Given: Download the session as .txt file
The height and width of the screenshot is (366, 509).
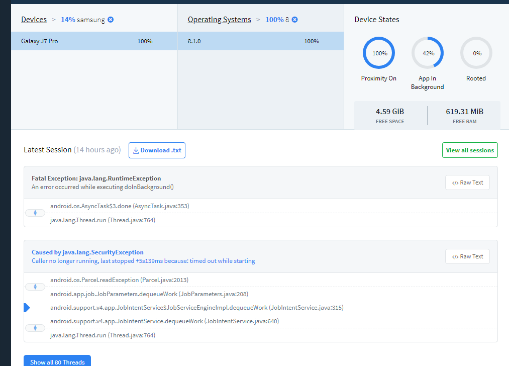Looking at the screenshot, I should (157, 150).
